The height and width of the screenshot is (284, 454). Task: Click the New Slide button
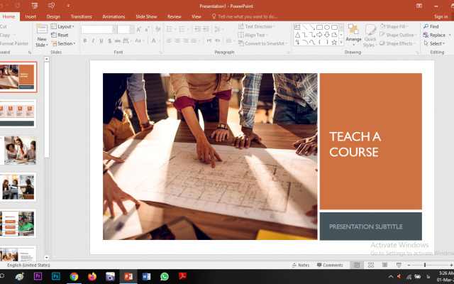42,35
